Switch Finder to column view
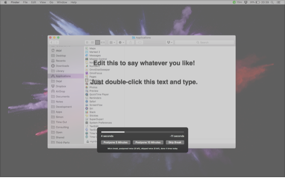Screen dimensions: 285x179 97,42
